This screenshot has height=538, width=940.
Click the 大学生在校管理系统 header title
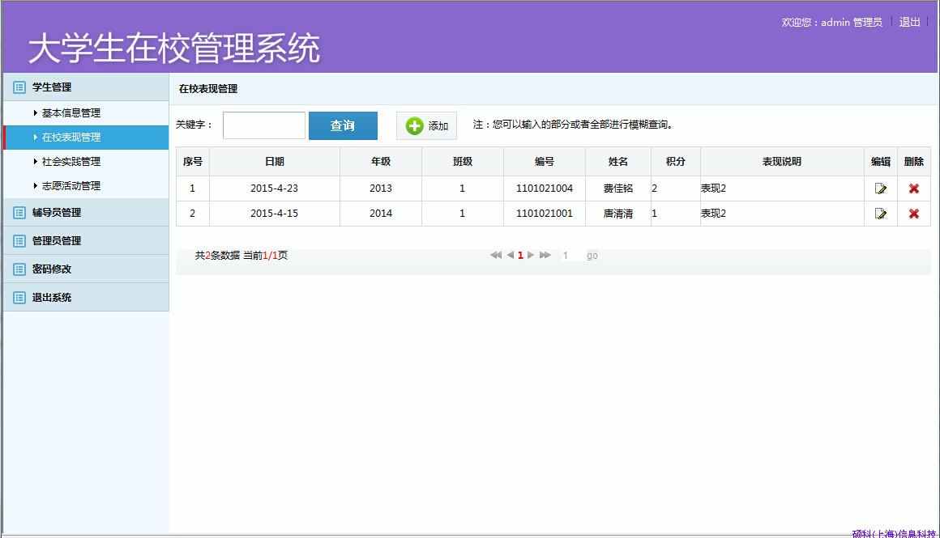[174, 49]
